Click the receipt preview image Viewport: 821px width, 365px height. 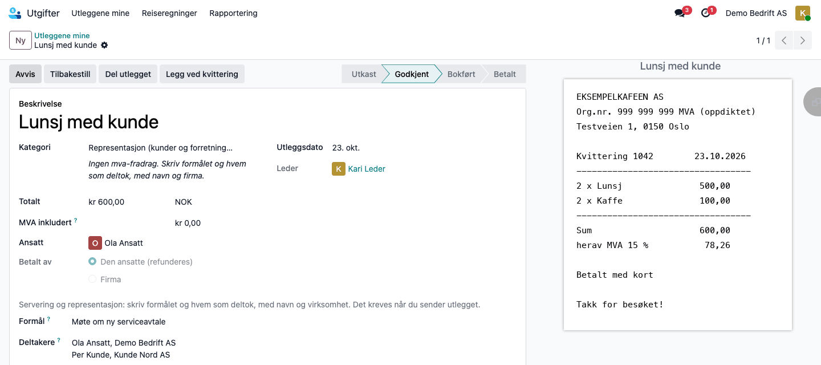(x=678, y=204)
